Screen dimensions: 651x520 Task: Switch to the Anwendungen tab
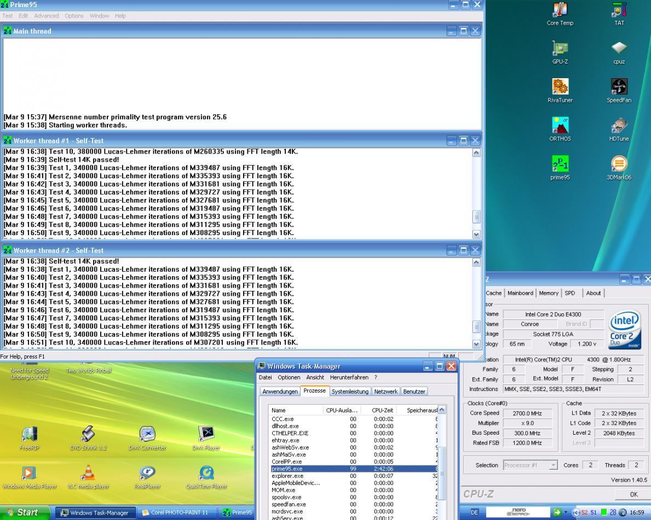[280, 392]
